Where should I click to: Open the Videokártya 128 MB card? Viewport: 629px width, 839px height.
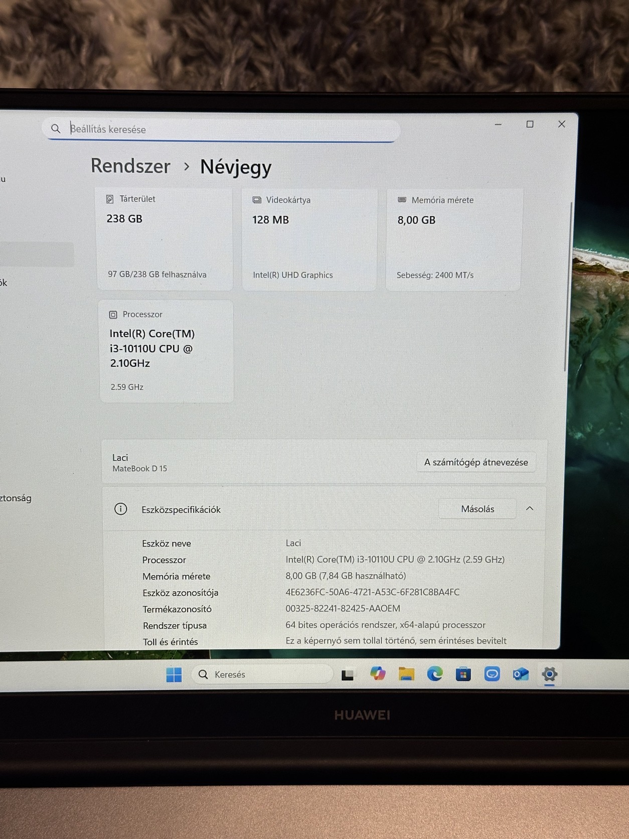pos(309,239)
